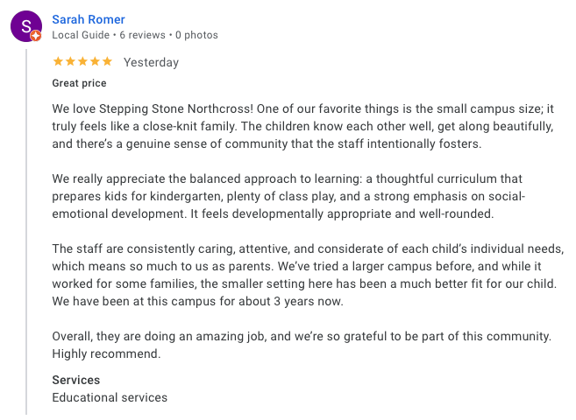Click the fifth rating star
This screenshot has height=420, width=576.
point(107,62)
